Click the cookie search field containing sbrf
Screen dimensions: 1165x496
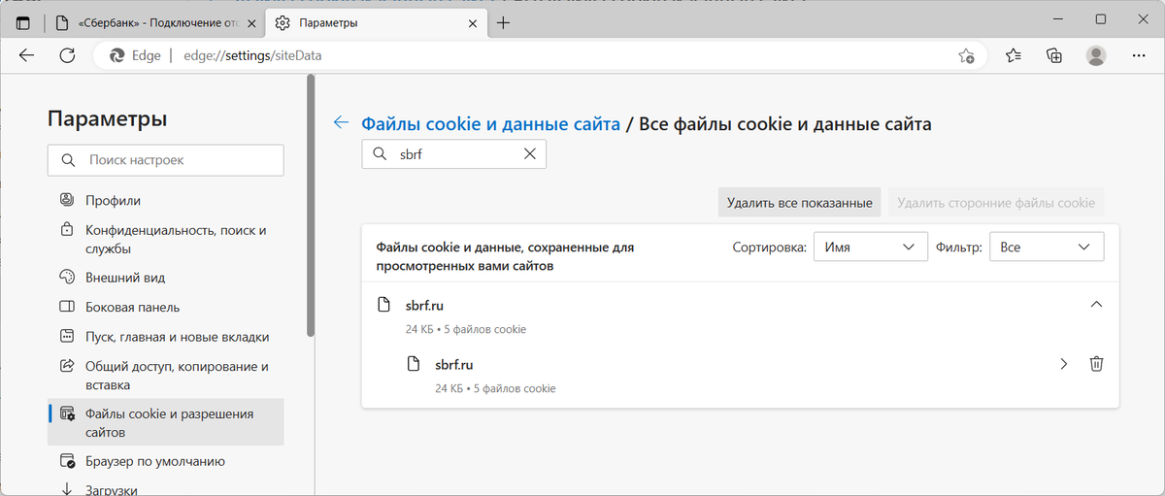coord(454,153)
